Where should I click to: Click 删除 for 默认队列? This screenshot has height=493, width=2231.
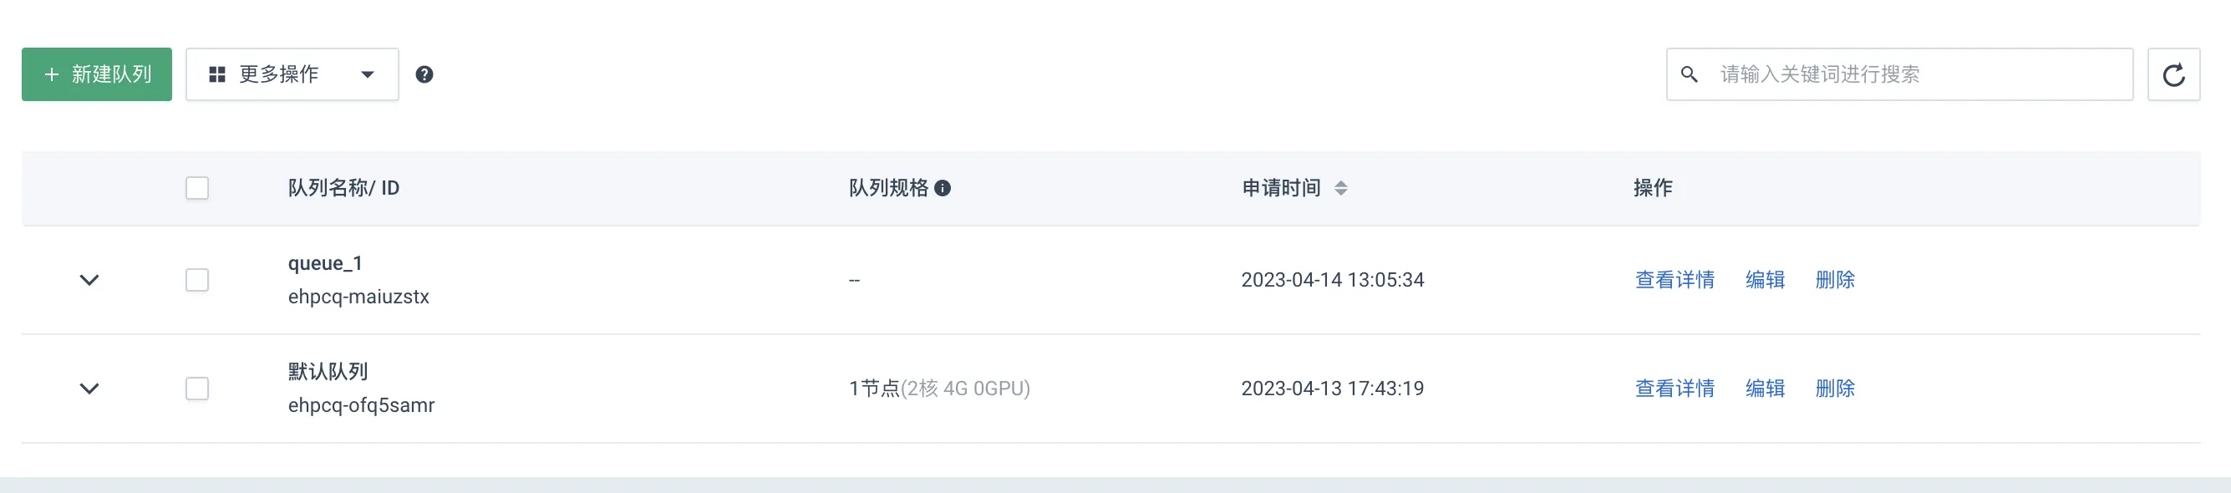1835,389
